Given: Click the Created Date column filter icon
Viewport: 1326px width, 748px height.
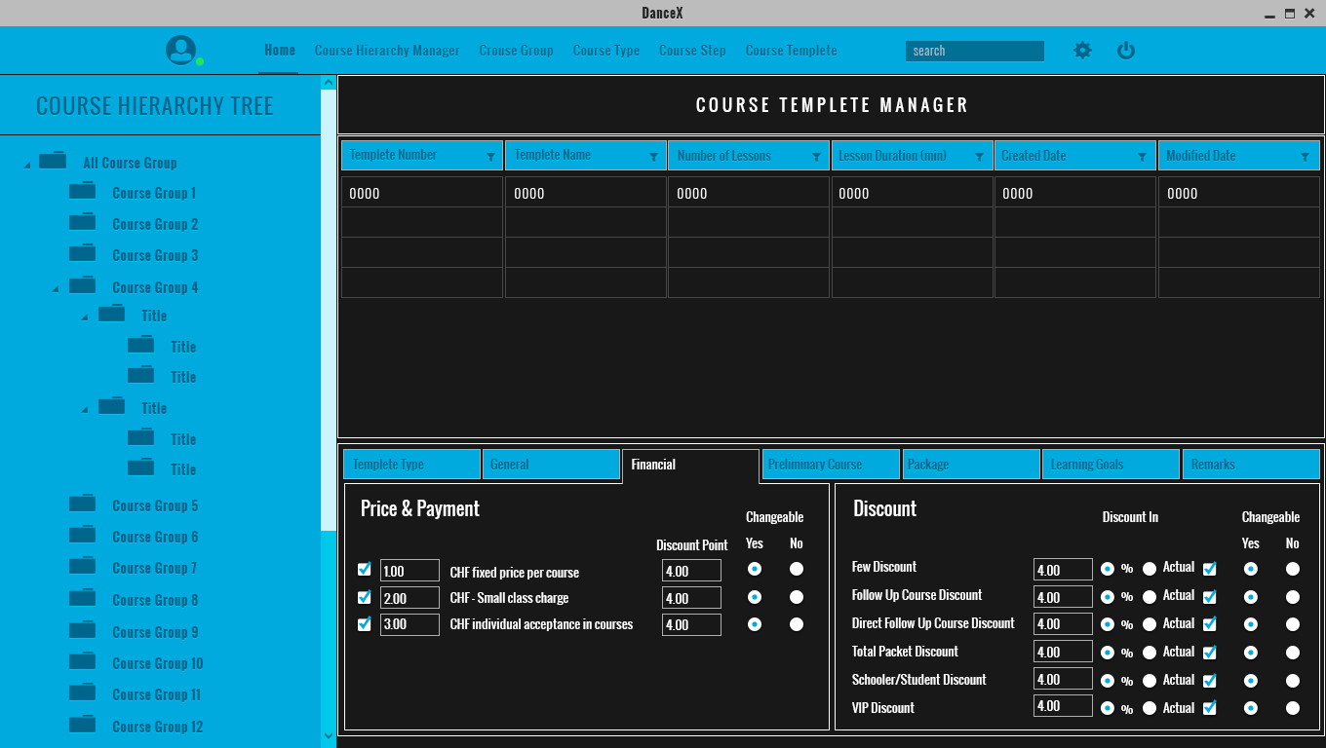Looking at the screenshot, I should (1142, 157).
